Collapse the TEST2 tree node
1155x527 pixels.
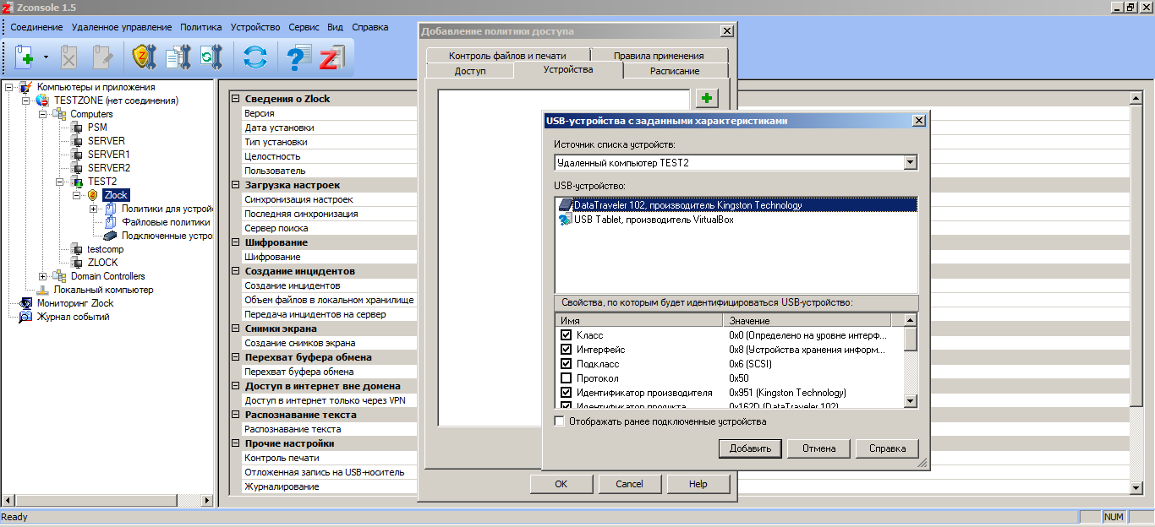pos(60,182)
